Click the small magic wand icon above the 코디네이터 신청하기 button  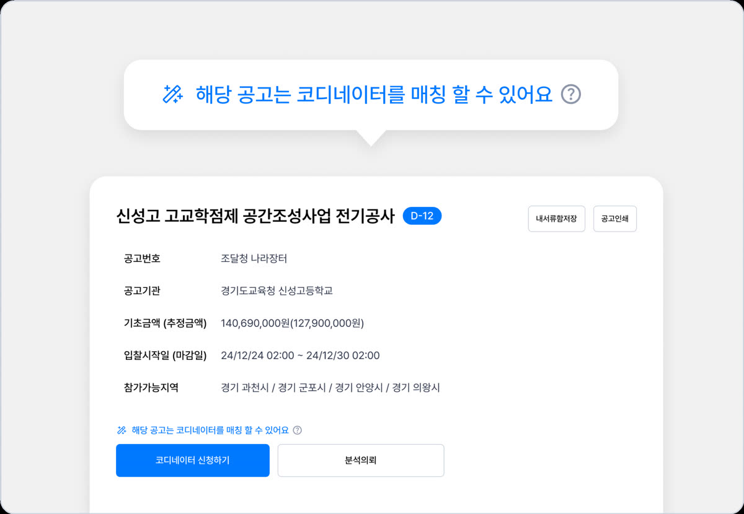[122, 430]
